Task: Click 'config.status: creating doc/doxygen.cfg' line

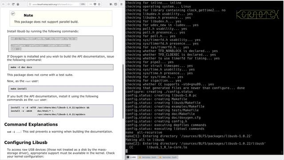Action: [163, 117]
